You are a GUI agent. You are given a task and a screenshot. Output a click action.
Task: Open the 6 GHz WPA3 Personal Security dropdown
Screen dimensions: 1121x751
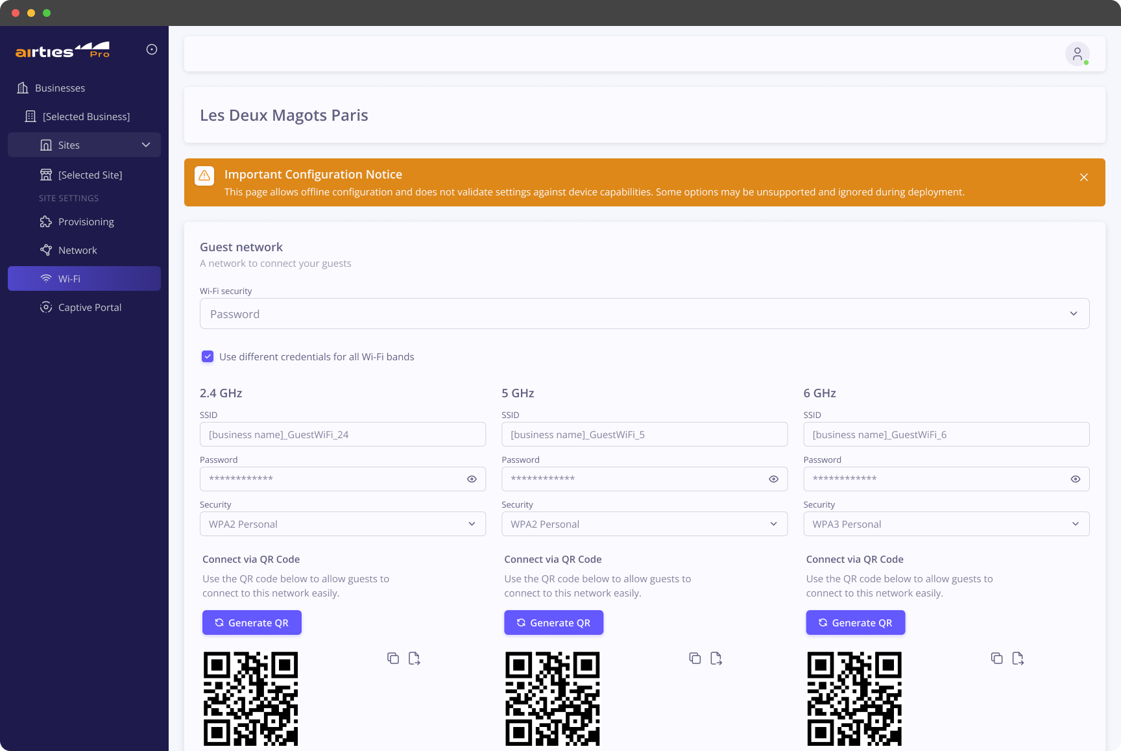coord(946,524)
